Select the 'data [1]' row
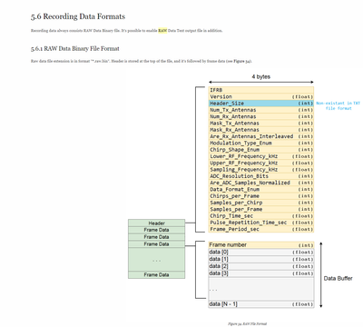The image size is (363, 327). point(261,259)
